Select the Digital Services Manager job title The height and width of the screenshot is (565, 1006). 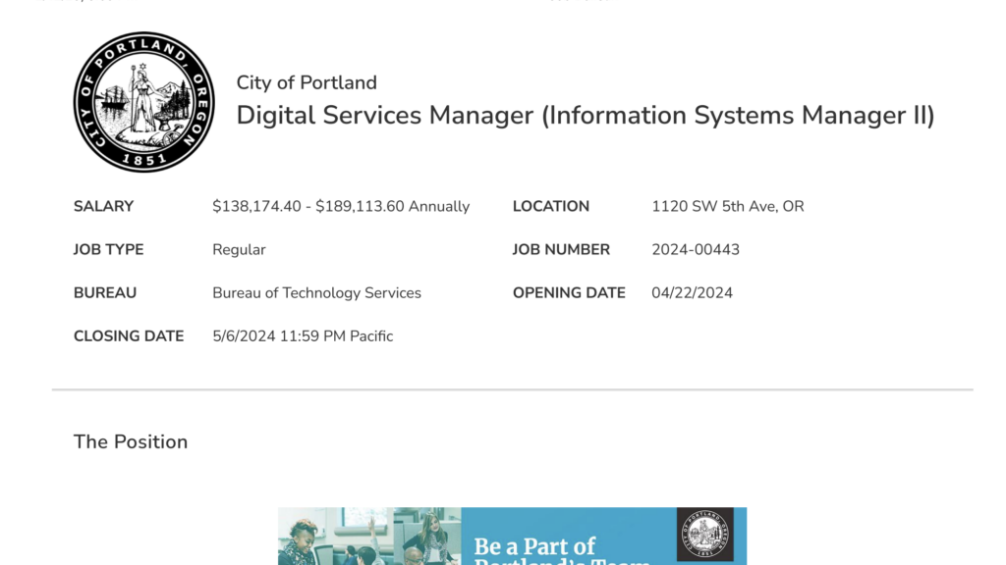(x=585, y=116)
